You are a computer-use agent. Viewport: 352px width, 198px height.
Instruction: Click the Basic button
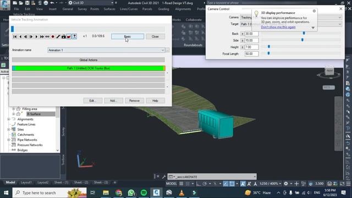pos(128,36)
